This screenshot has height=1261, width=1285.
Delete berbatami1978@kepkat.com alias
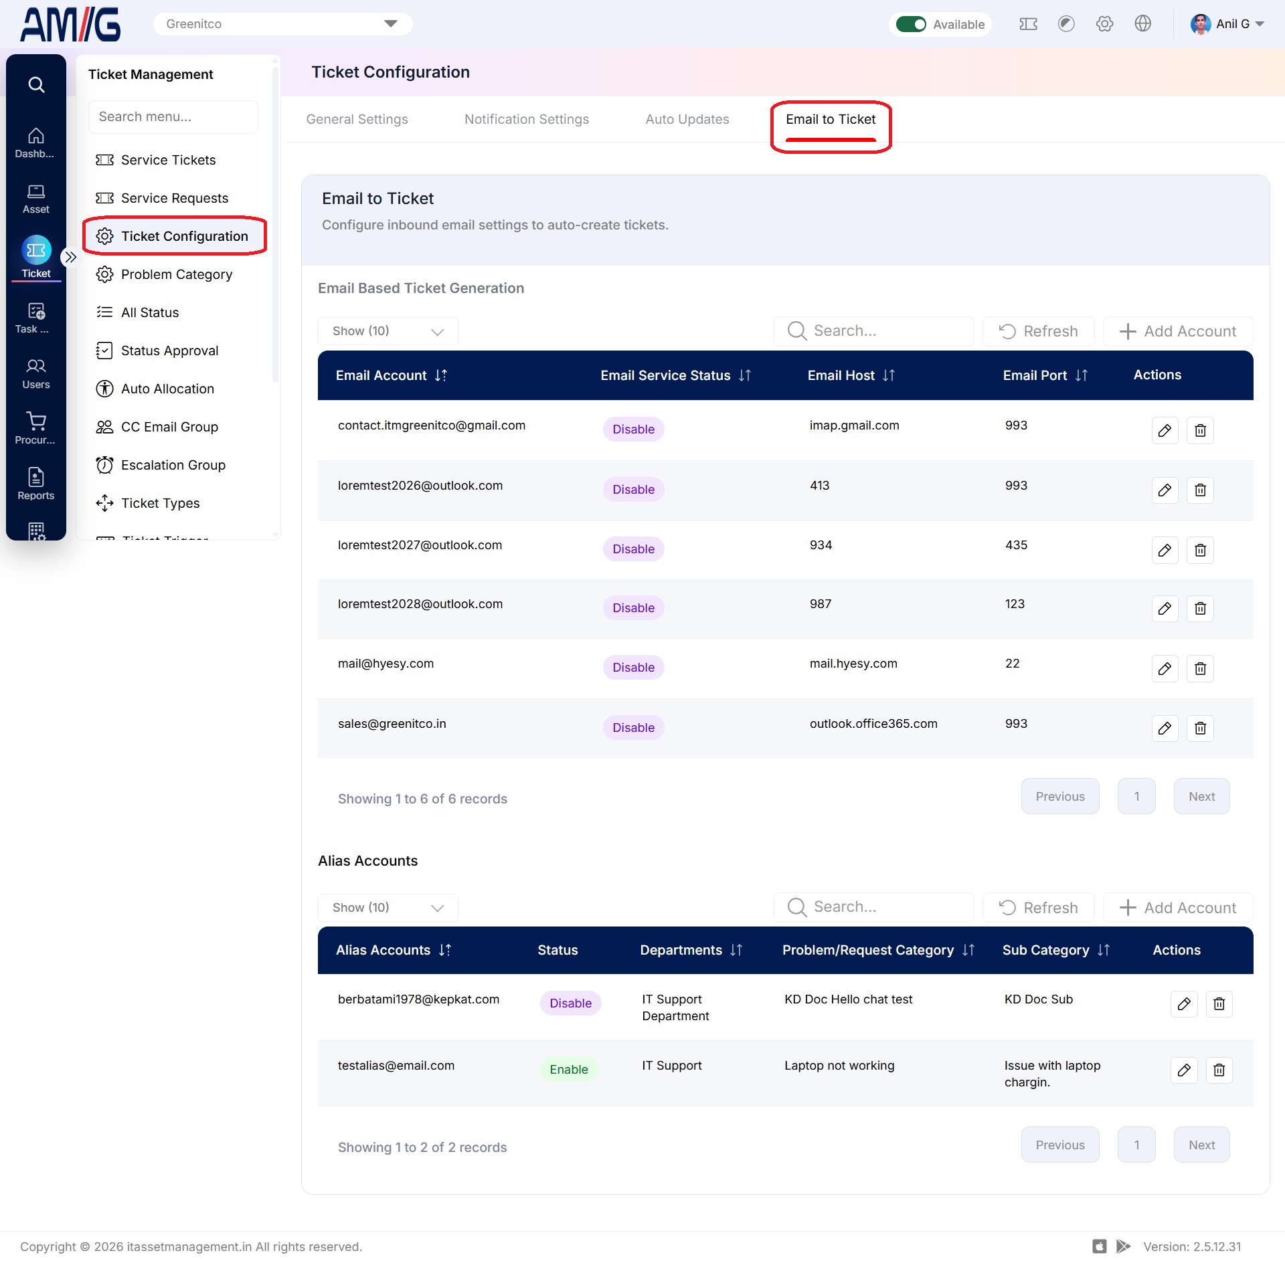[x=1219, y=1004]
